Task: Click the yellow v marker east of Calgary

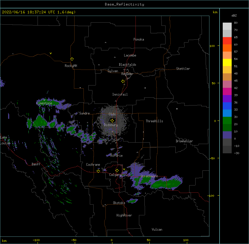Action: (x=124, y=169)
